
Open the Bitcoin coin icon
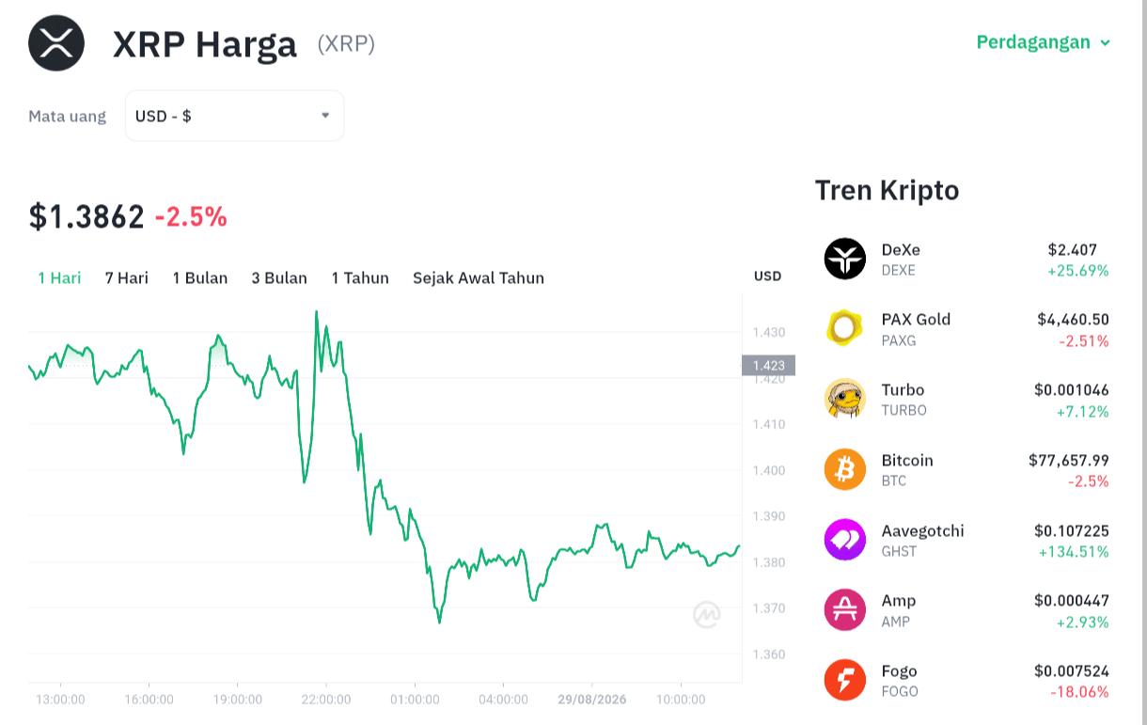click(844, 469)
